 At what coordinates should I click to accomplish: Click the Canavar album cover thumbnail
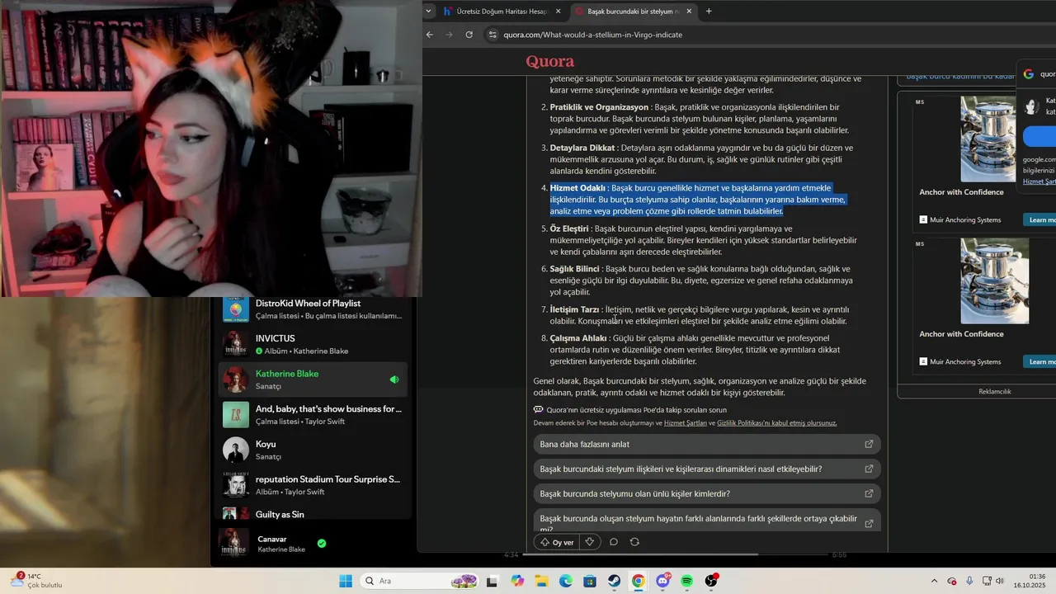235,543
